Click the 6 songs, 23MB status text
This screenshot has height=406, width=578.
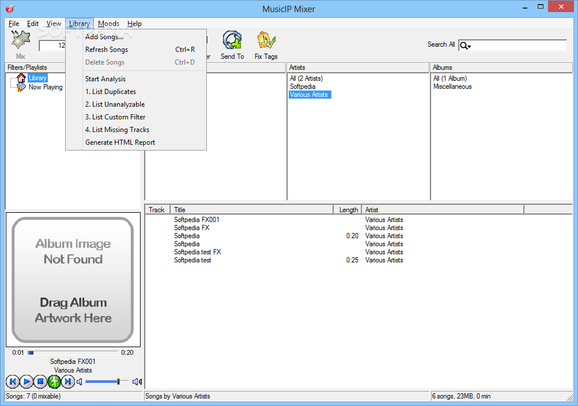click(x=461, y=396)
